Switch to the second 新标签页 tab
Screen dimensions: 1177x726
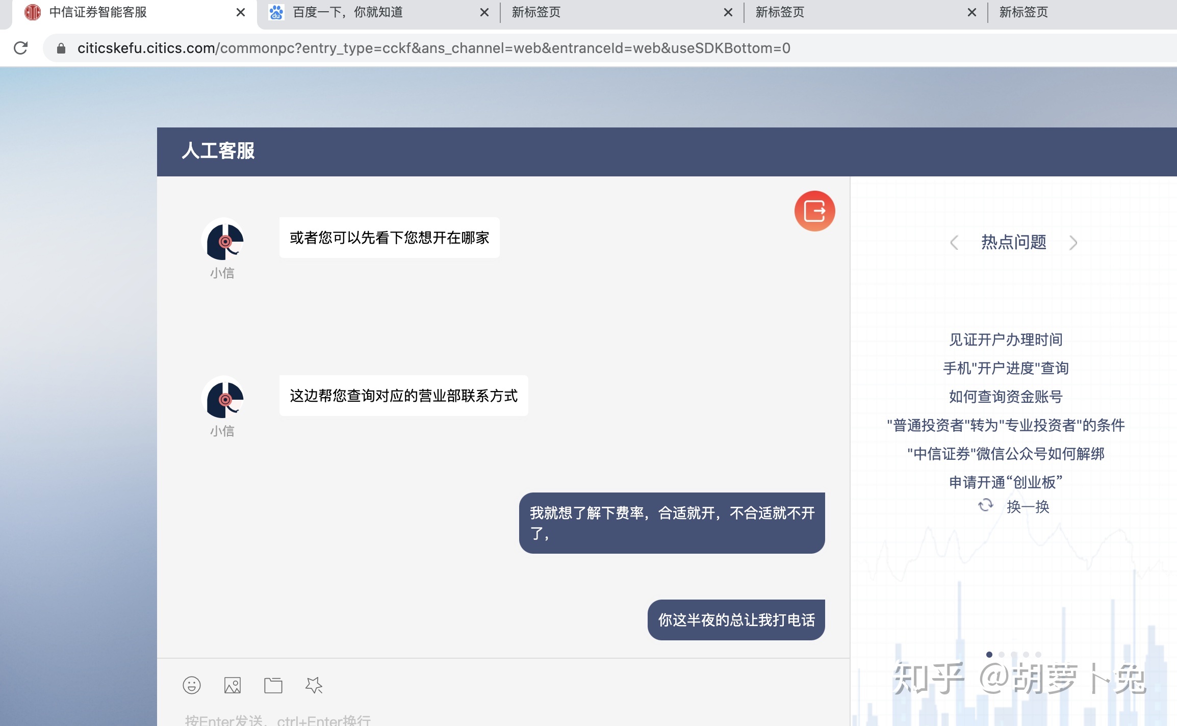tap(865, 13)
